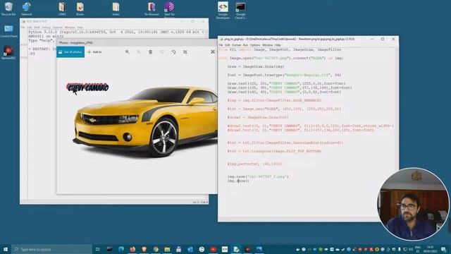
Task: Click the 'from PIL import' line
Action: 280,49
